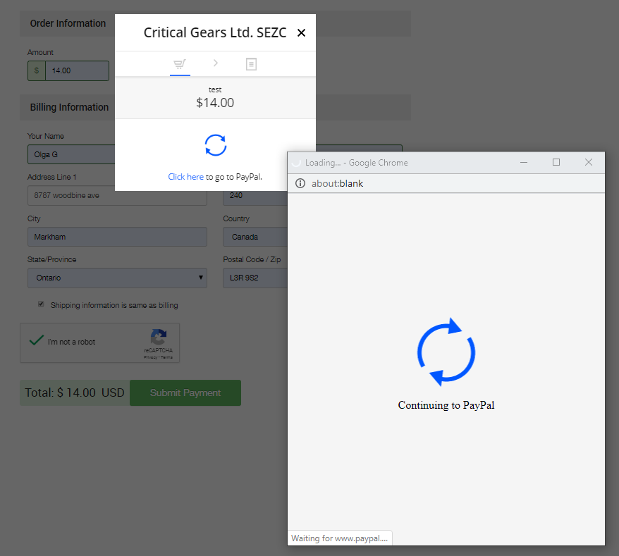Click the 'test' item label in the dialog
The height and width of the screenshot is (556, 619).
215,90
